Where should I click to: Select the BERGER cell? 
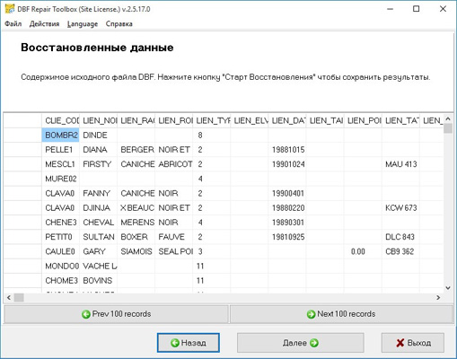tap(136, 150)
